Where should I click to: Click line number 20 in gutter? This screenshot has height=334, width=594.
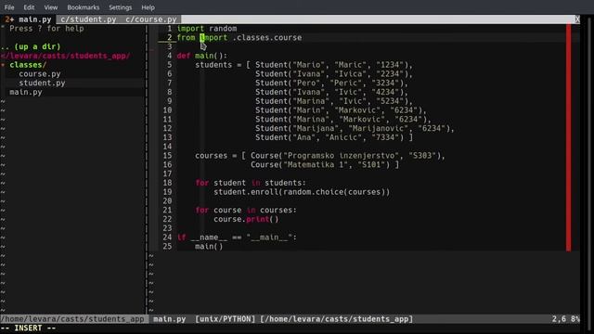(167, 201)
